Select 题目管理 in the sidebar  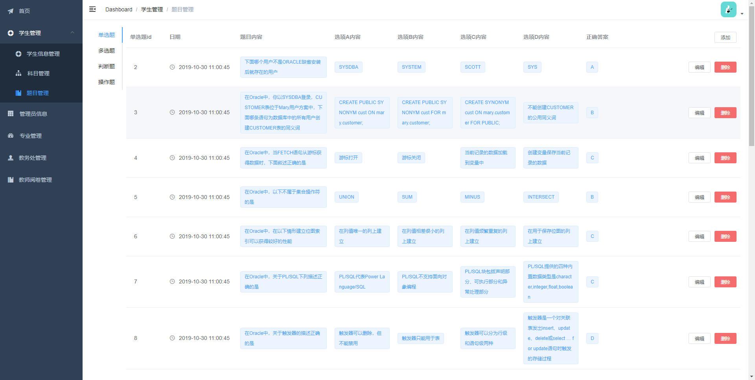[38, 93]
